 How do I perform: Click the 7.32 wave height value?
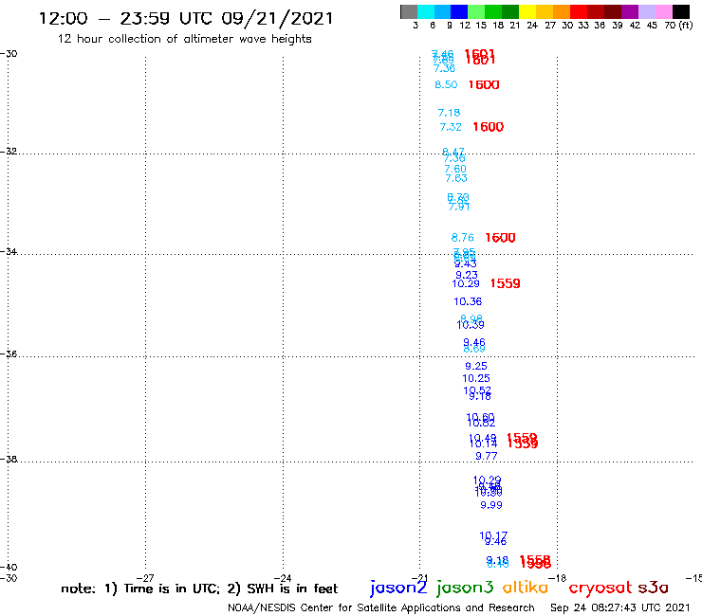tap(451, 127)
